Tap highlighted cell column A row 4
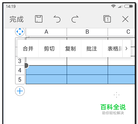The height and width of the screenshot is (124, 138). coord(46,70)
